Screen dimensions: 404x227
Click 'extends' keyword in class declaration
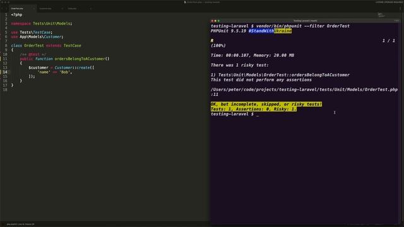tap(54, 45)
